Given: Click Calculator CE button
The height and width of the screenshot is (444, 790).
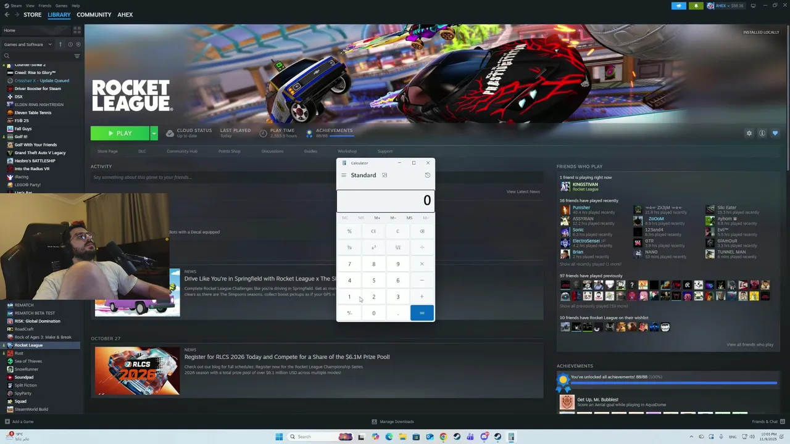Looking at the screenshot, I should click(x=373, y=231).
